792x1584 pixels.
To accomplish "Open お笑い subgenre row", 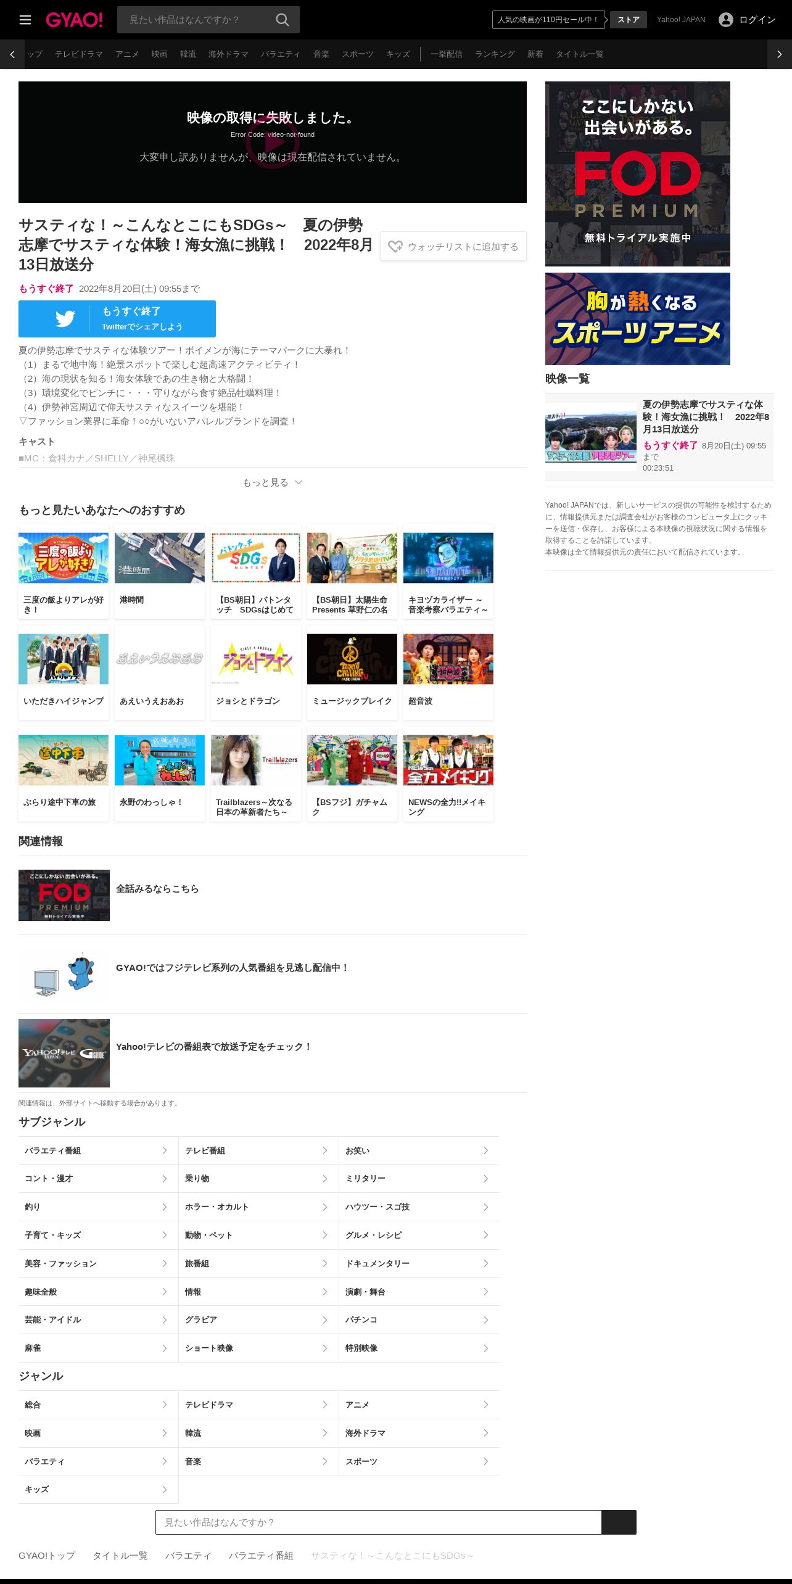I will 419,1150.
